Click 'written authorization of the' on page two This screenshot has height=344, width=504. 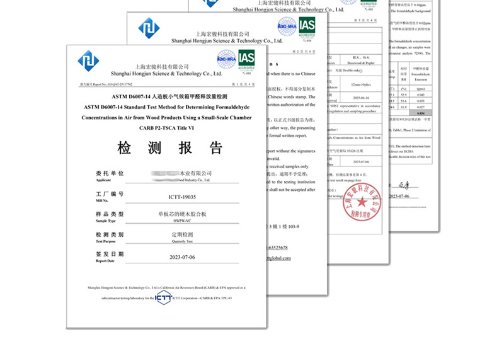click(x=291, y=105)
